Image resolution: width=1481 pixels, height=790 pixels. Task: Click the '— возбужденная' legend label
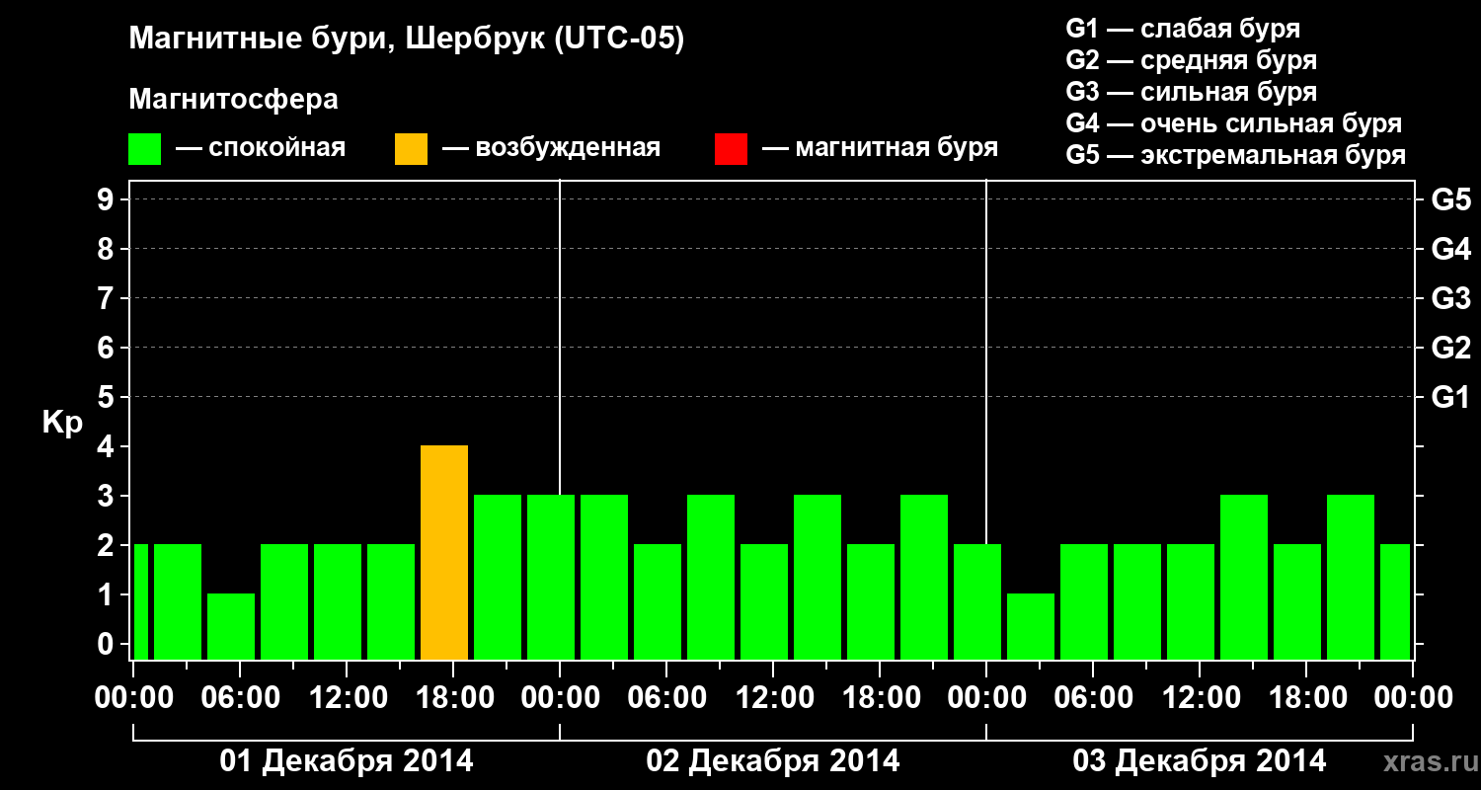click(551, 149)
